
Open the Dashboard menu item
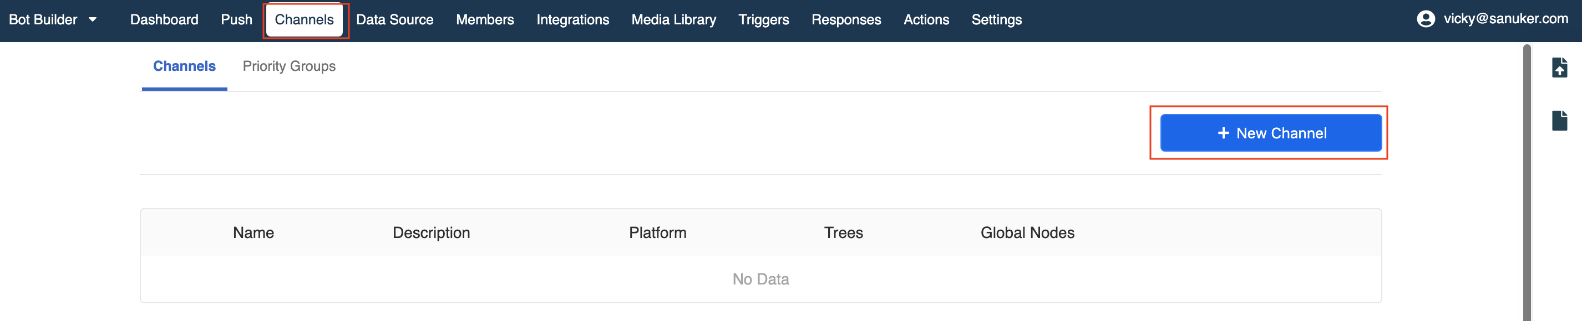coord(164,19)
